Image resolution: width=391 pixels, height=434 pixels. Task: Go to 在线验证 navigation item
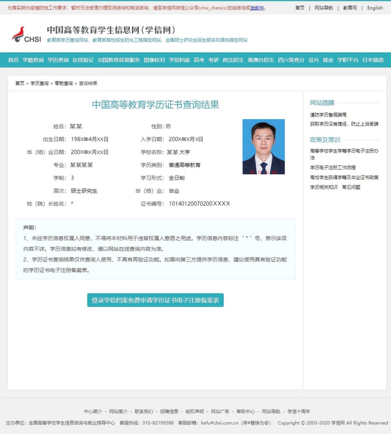(83, 60)
